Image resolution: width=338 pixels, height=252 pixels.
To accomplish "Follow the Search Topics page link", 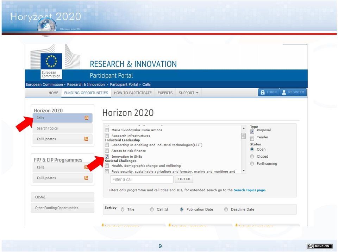I will coord(250,190).
